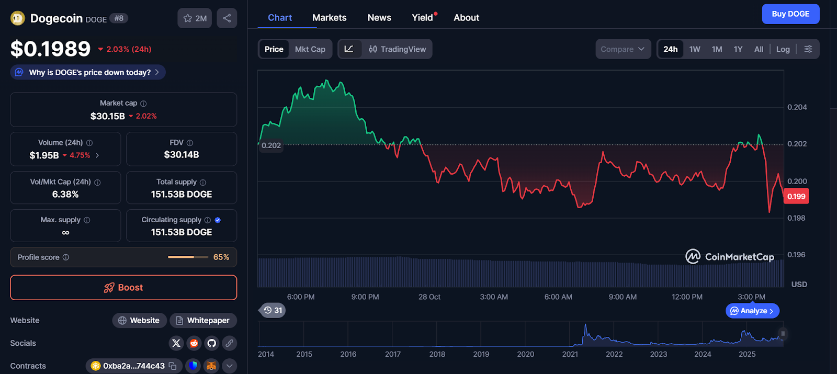Viewport: 837px width, 374px height.
Task: Copy the 0xba2a contract address
Action: pyautogui.click(x=173, y=366)
